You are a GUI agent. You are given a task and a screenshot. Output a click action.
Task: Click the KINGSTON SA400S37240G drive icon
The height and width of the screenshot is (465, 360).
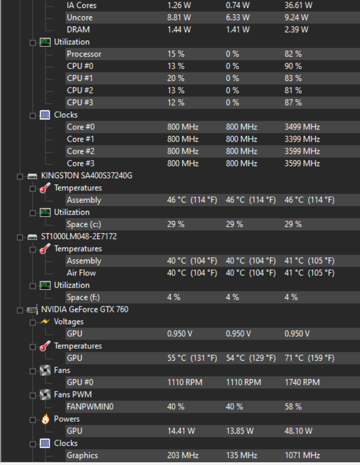[x=32, y=176]
